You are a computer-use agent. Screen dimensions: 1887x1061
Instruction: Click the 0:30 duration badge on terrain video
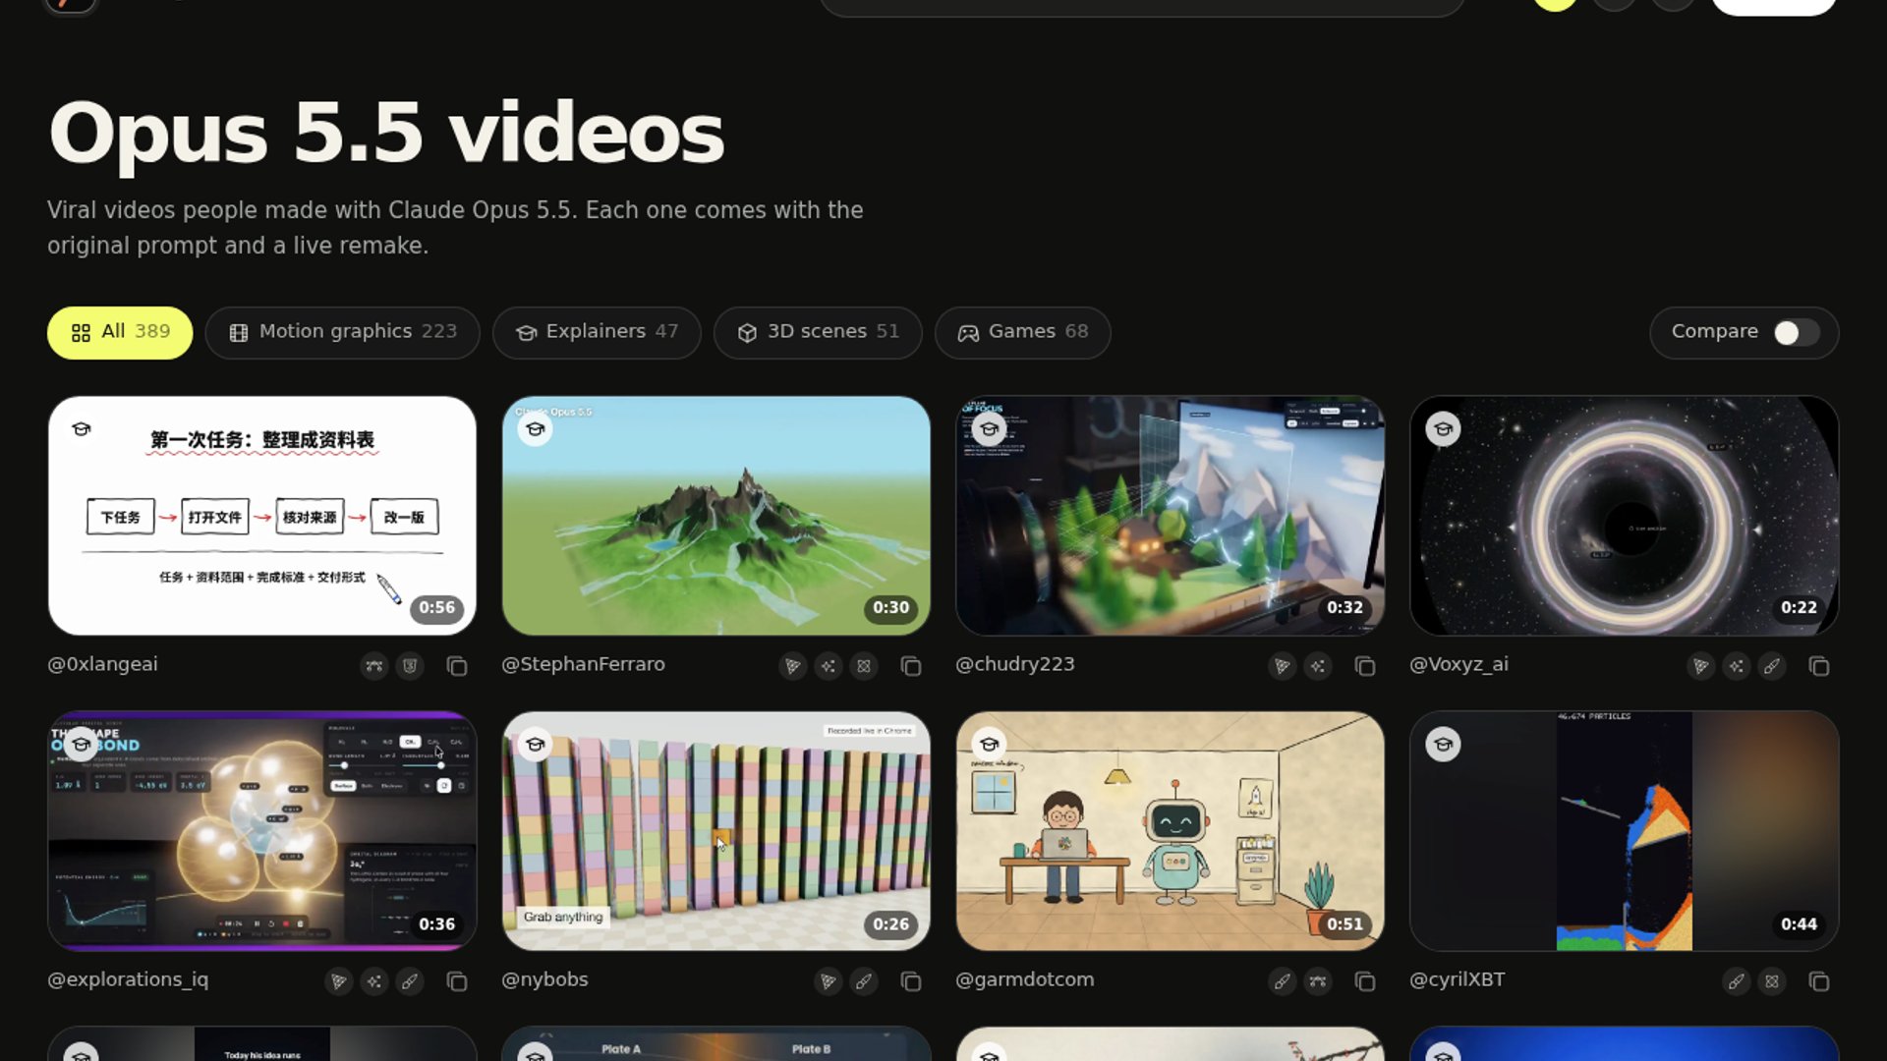click(x=890, y=608)
